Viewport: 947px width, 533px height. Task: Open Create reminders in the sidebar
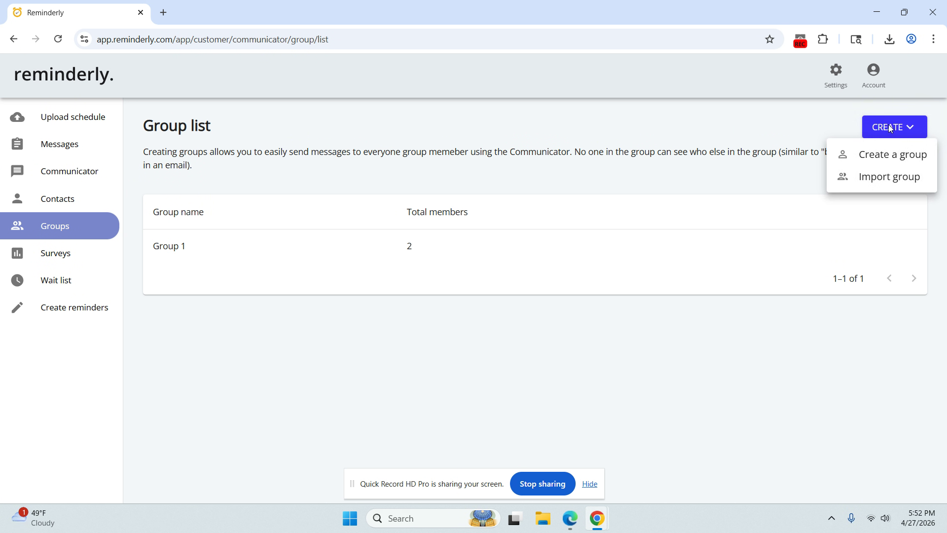tap(60, 307)
